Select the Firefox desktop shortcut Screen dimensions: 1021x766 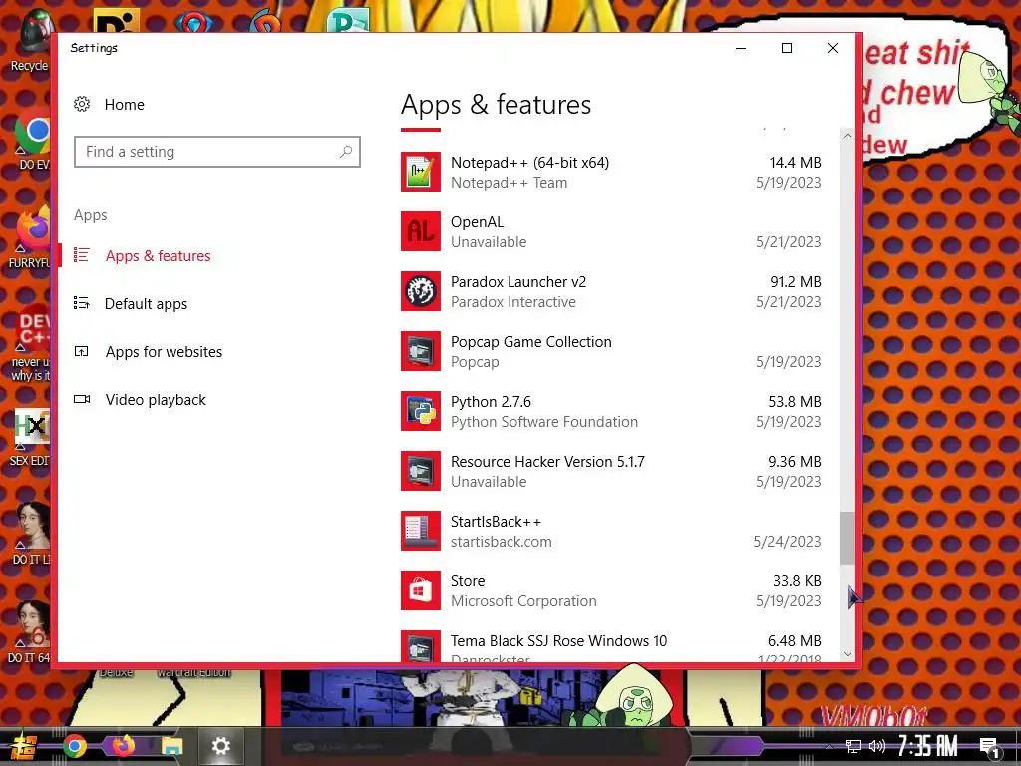pyautogui.click(x=30, y=238)
